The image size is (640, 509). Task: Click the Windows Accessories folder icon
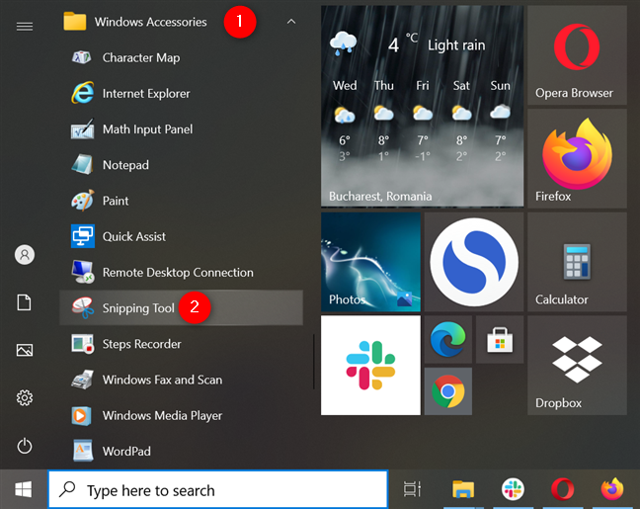[x=75, y=21]
